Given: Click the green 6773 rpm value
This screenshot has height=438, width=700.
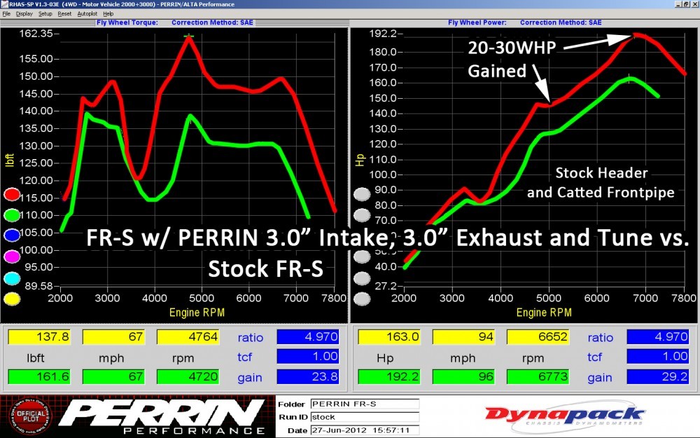Looking at the screenshot, I should (x=538, y=376).
